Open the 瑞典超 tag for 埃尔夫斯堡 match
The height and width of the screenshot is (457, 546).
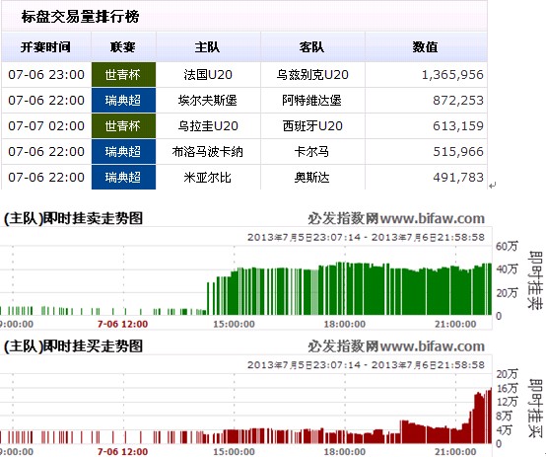click(123, 101)
